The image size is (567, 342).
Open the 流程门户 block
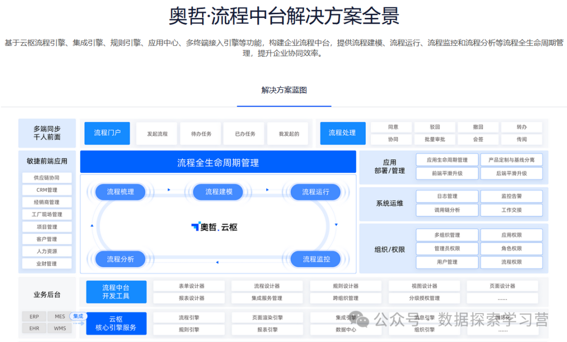click(108, 133)
